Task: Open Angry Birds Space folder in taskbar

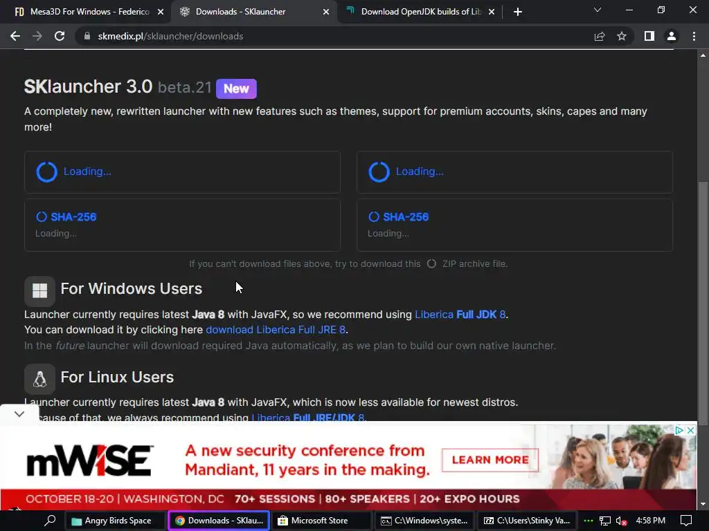Action: [116, 521]
